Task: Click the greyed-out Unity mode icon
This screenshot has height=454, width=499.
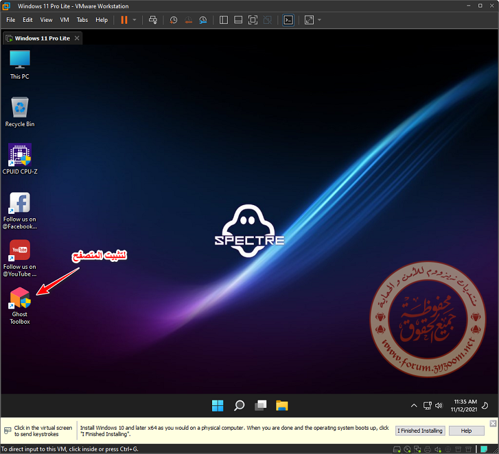Action: point(268,20)
